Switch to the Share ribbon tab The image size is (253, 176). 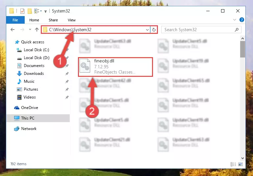click(53, 20)
